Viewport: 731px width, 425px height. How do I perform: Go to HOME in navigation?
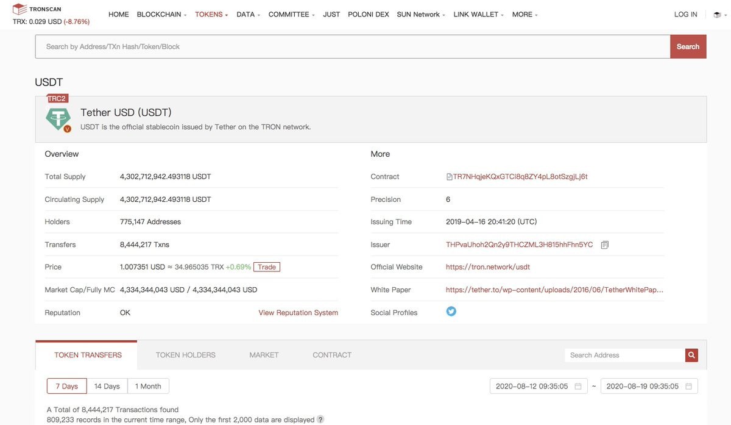click(x=119, y=14)
